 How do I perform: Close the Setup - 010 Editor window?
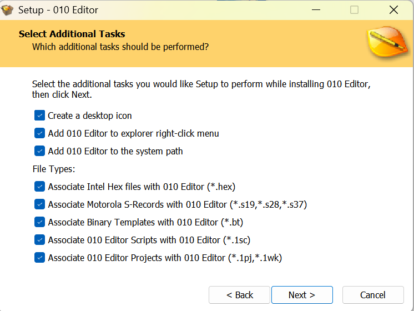click(393, 10)
